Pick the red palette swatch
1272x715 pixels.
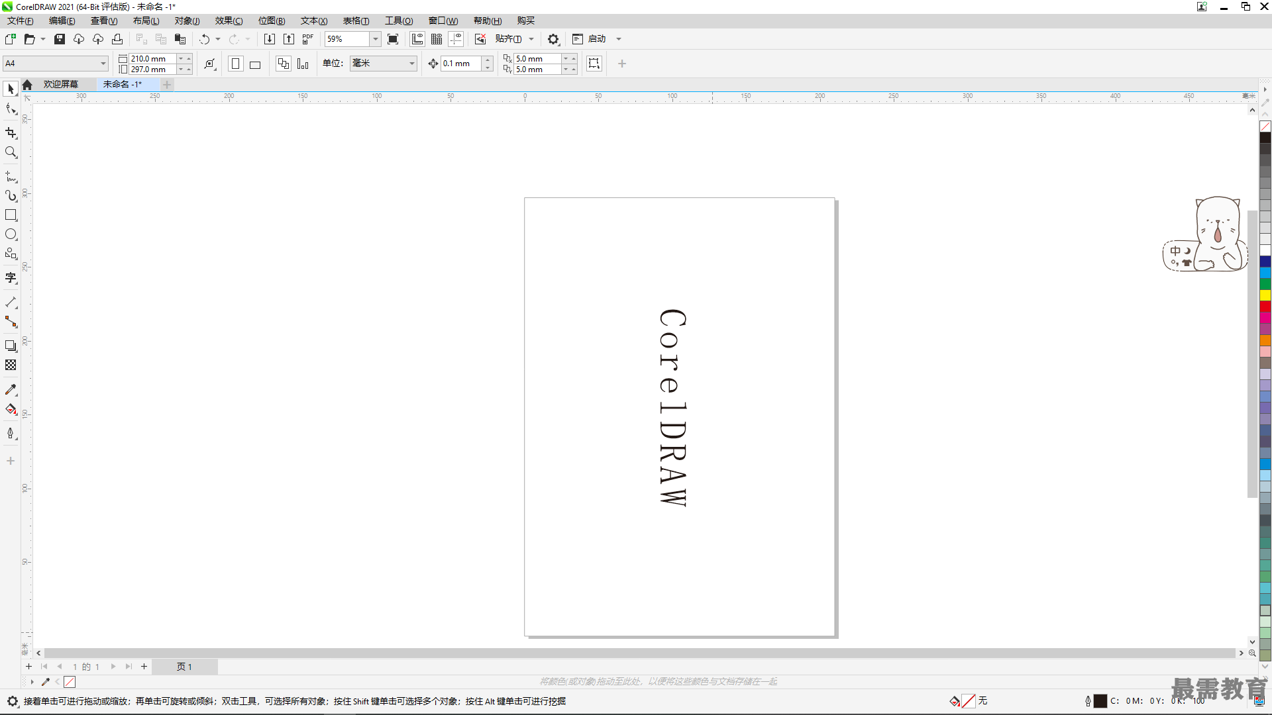tap(1265, 307)
